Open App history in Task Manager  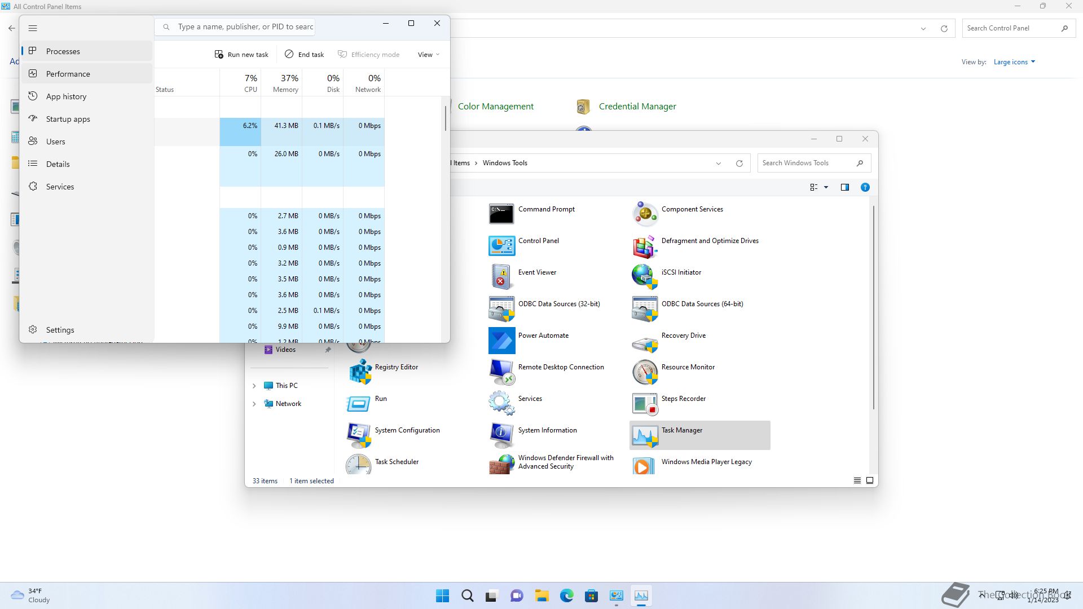point(87,96)
